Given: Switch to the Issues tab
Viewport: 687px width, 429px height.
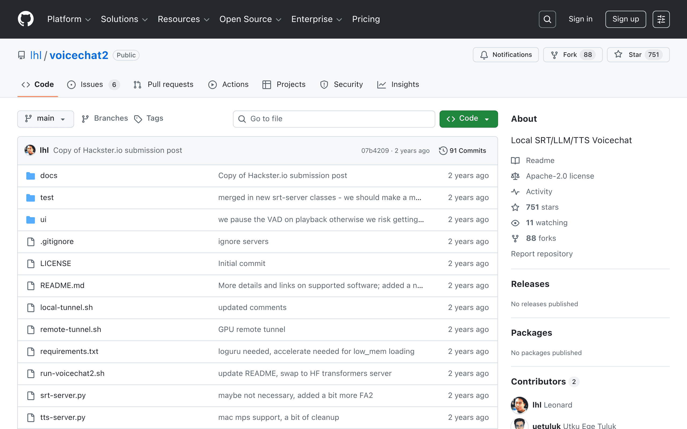Looking at the screenshot, I should pyautogui.click(x=93, y=84).
